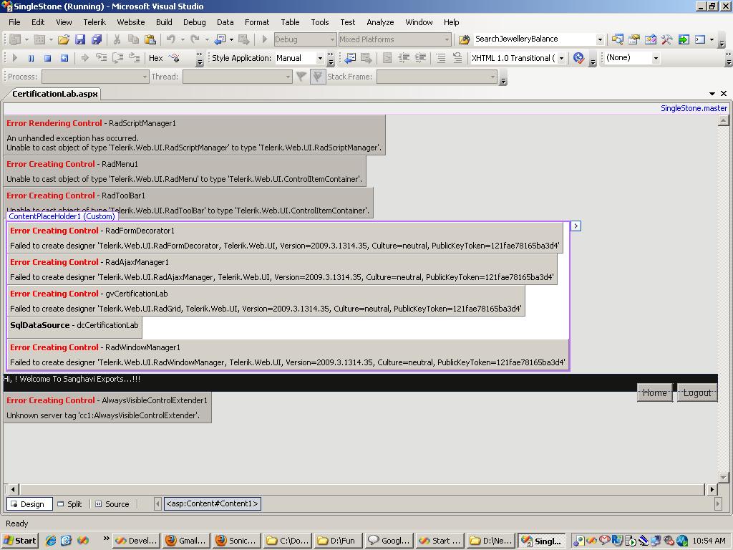Paste from clipboard using toolbar icon
This screenshot has height=550, width=733.
(x=150, y=39)
